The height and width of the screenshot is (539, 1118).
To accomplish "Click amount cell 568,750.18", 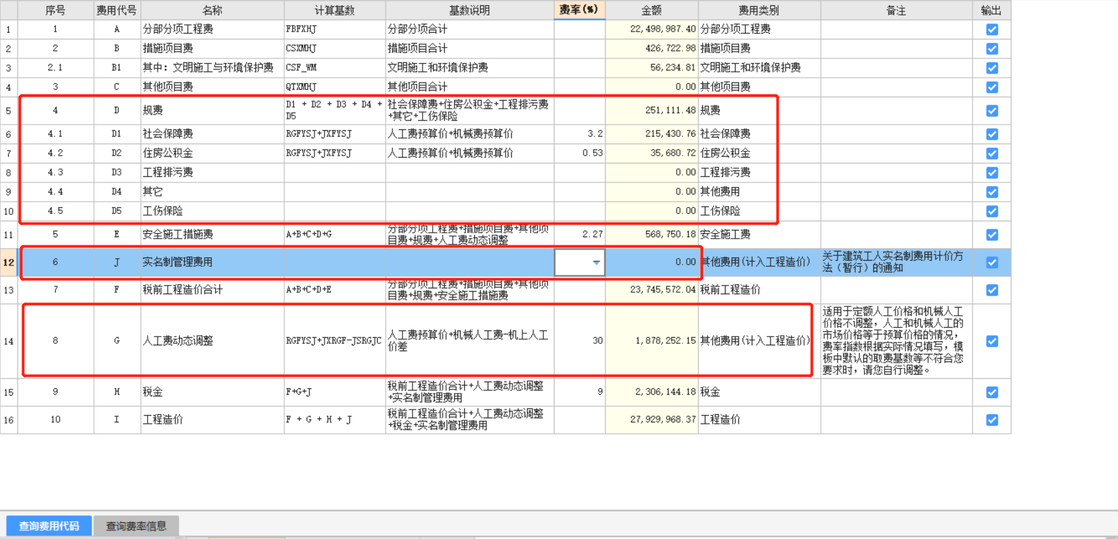I will (652, 234).
